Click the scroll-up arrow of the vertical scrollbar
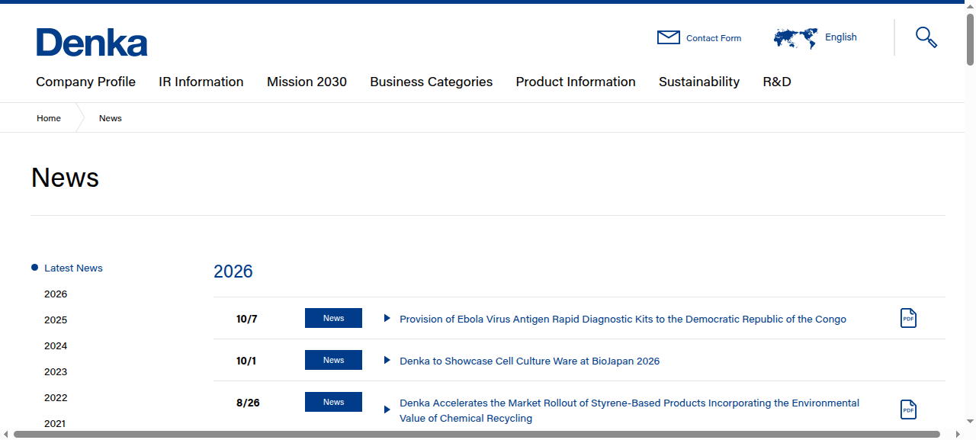Image resolution: width=976 pixels, height=440 pixels. (x=970, y=6)
